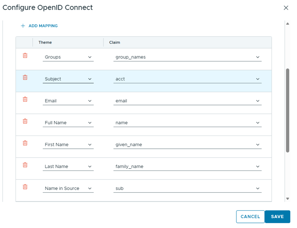
Task: Close the Configure OpenID Connect dialog
Action: pyautogui.click(x=286, y=8)
